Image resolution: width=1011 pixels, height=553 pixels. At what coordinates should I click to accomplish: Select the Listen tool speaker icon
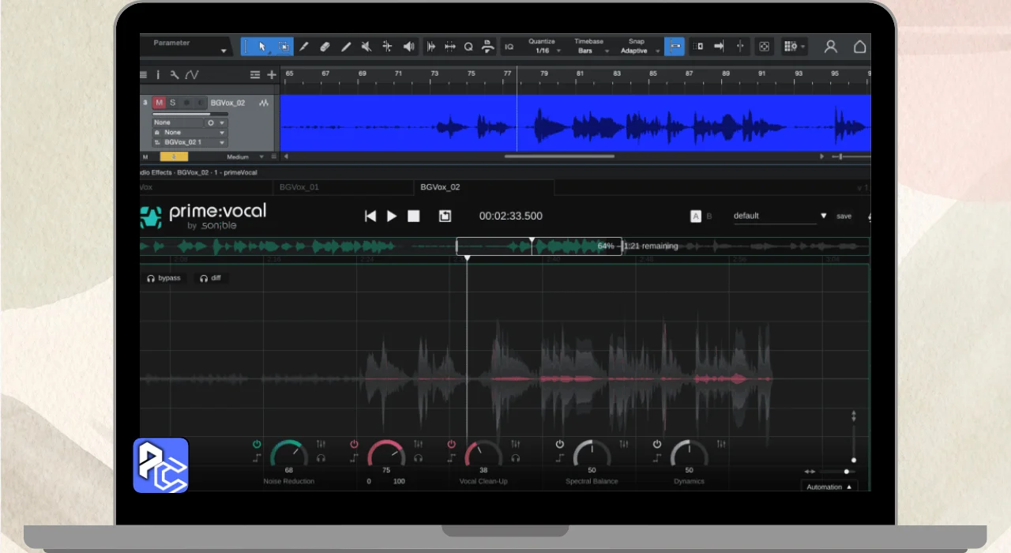coord(408,47)
